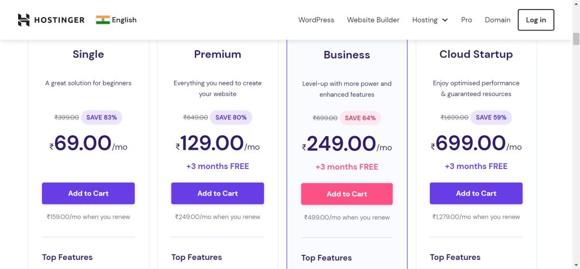Add the Premium plan to cart
The image size is (580, 269).
click(x=217, y=193)
